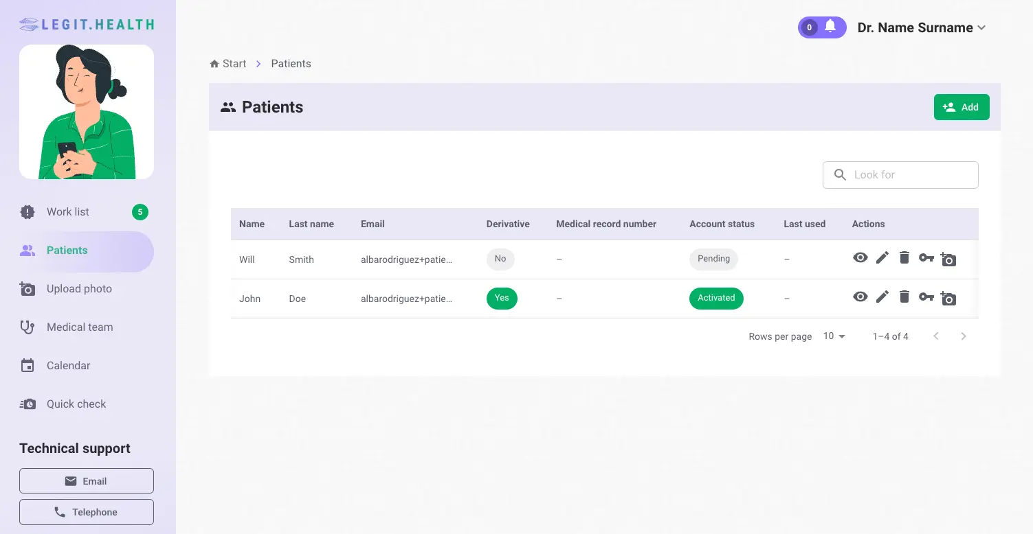Expand the Dr. Name Surname account menu

point(921,27)
